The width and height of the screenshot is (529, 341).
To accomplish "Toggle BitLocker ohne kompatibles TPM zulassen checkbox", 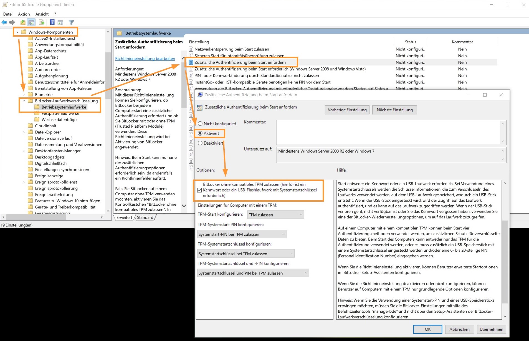I will click(x=199, y=190).
